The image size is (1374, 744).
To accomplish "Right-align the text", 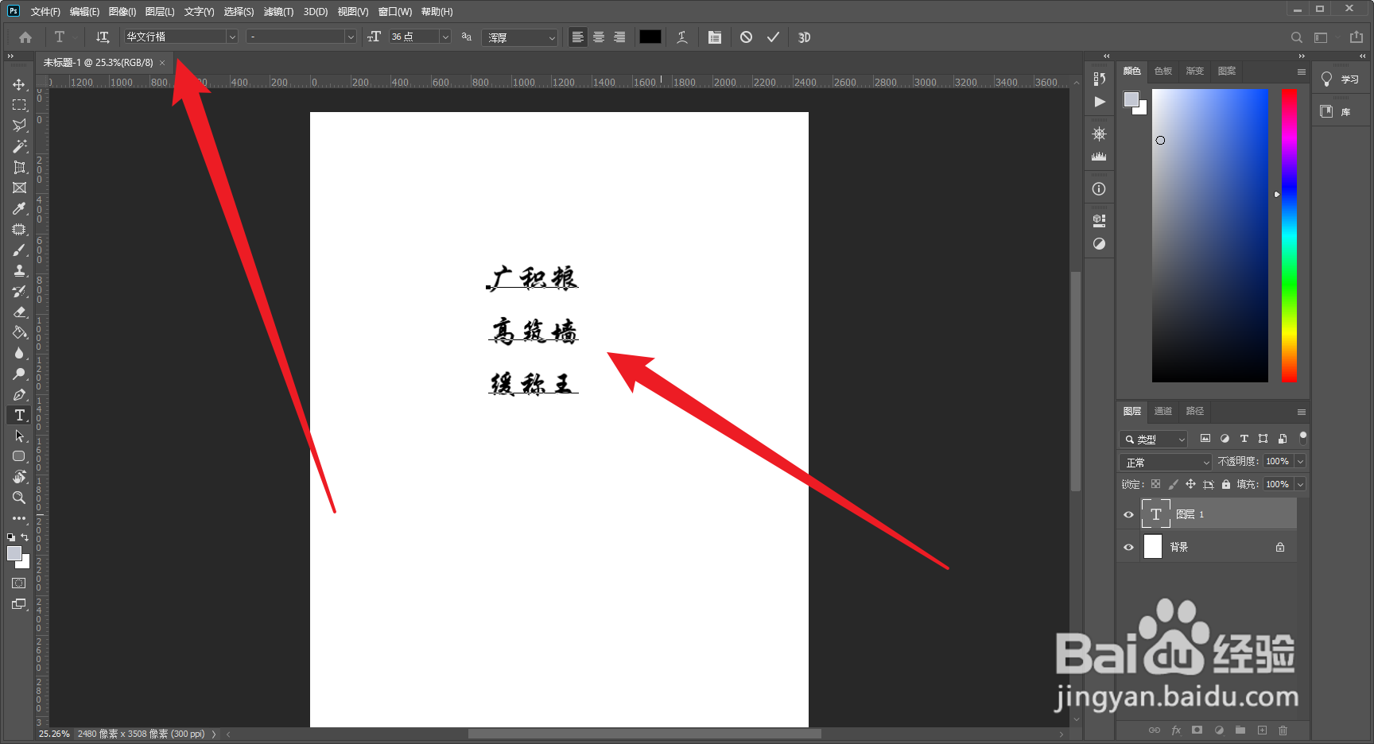I will [x=619, y=37].
